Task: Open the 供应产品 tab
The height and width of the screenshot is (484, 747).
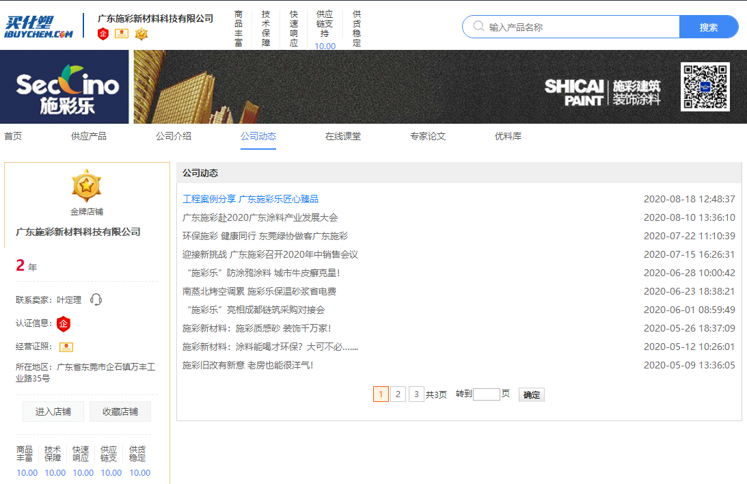Action: [89, 136]
